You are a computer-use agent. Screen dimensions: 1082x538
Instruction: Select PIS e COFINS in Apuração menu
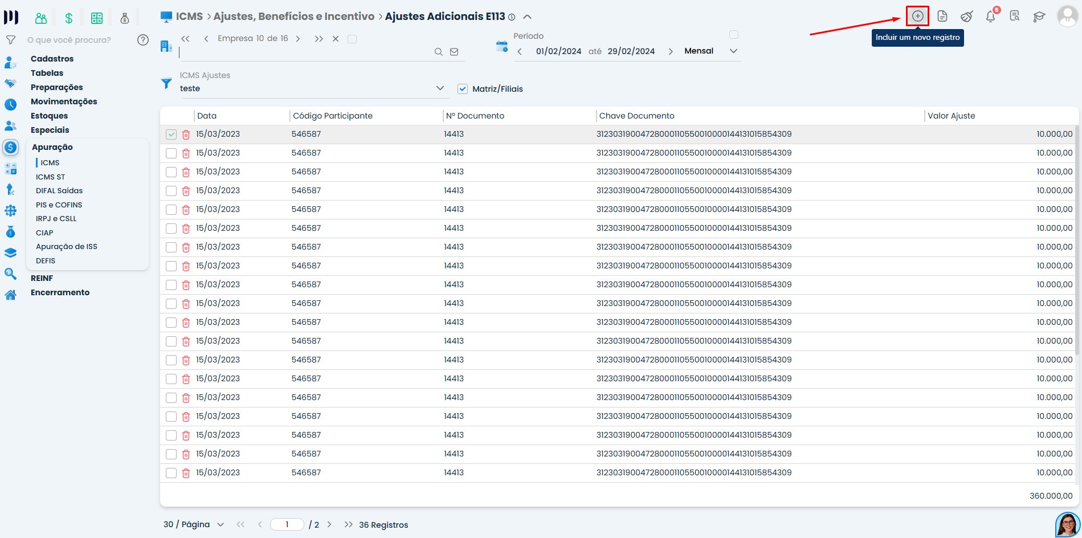59,205
